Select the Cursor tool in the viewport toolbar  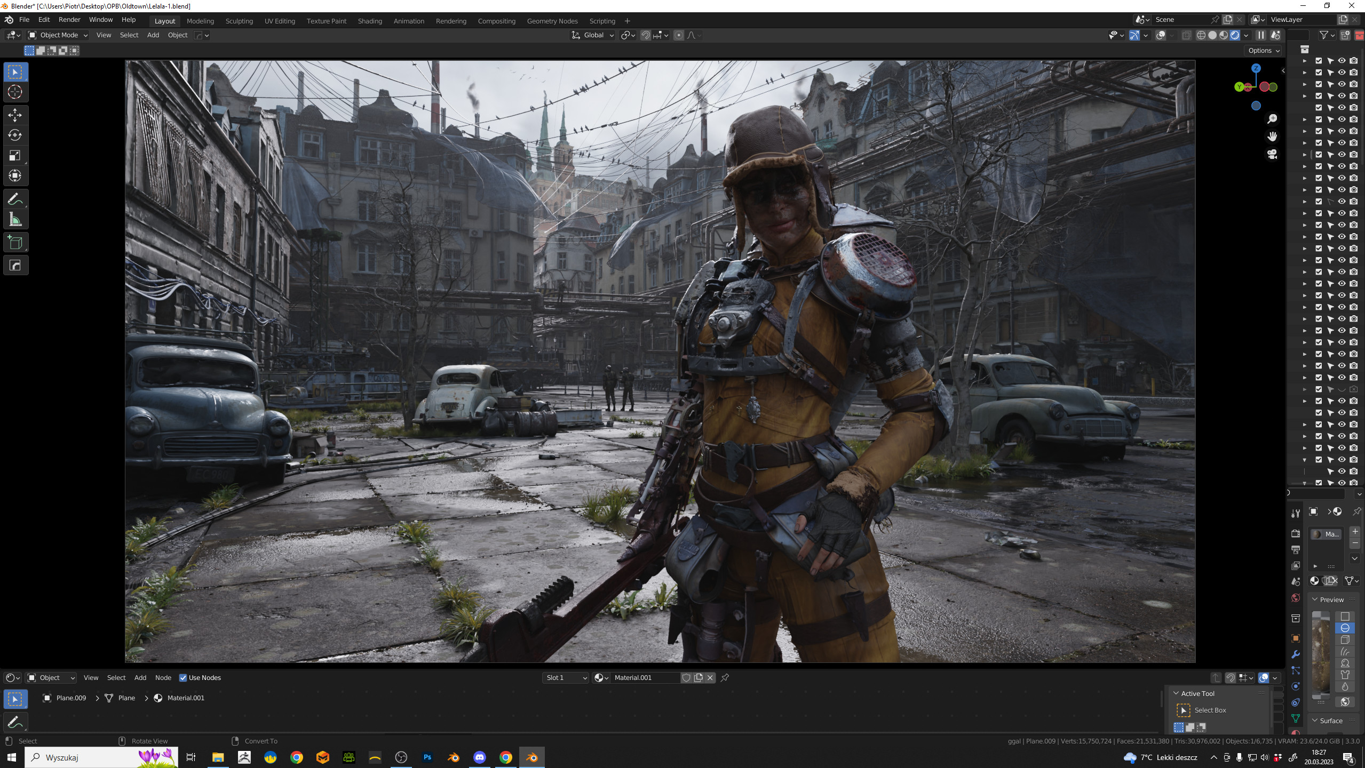(x=15, y=92)
